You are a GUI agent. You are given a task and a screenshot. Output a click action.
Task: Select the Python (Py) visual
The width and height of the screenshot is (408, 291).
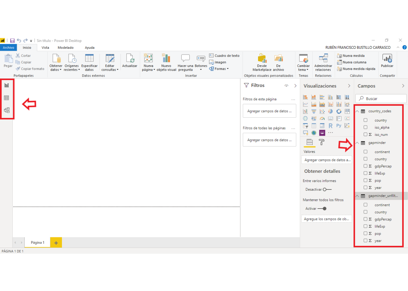click(x=339, y=125)
